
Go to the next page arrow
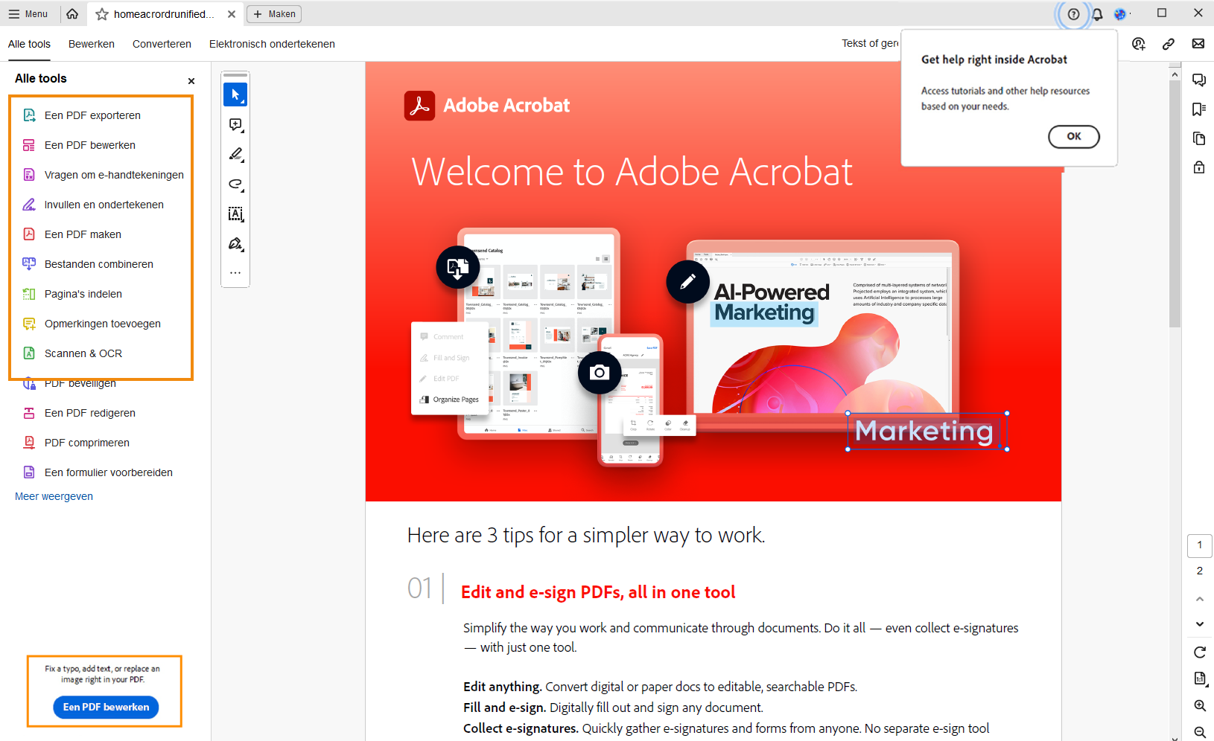1200,624
